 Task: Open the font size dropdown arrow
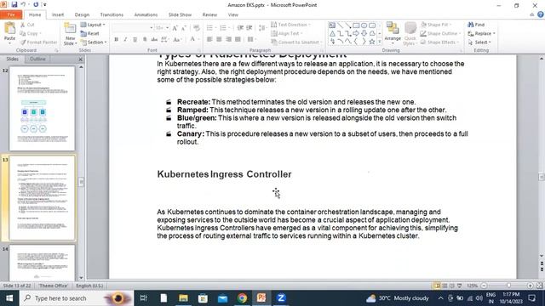pyautogui.click(x=167, y=28)
